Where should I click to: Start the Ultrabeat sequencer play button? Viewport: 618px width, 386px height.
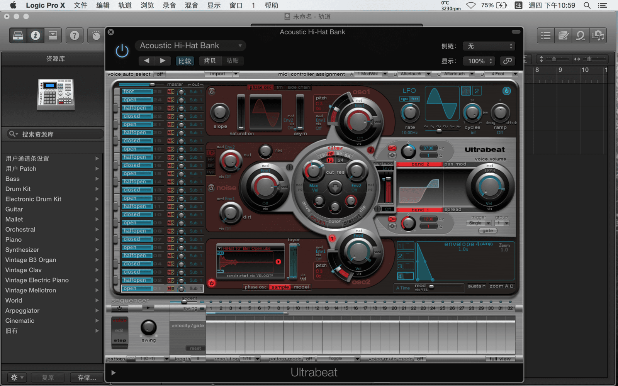tap(148, 308)
